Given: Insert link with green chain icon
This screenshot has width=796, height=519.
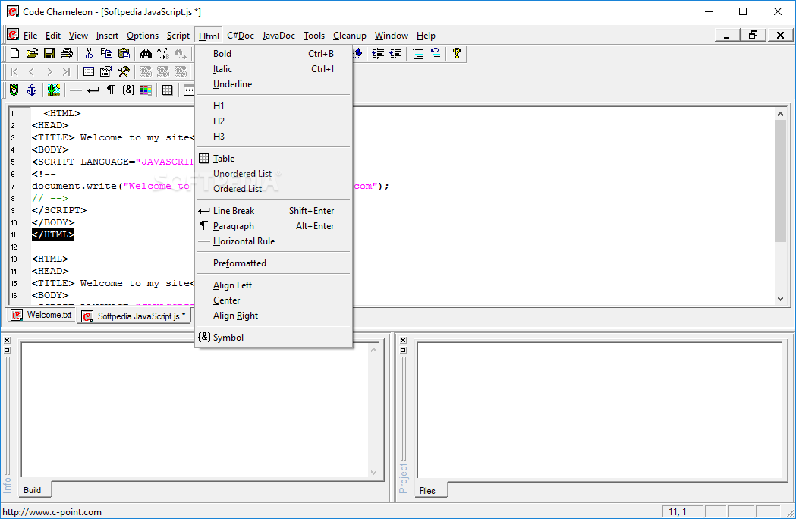Looking at the screenshot, I should (14, 90).
